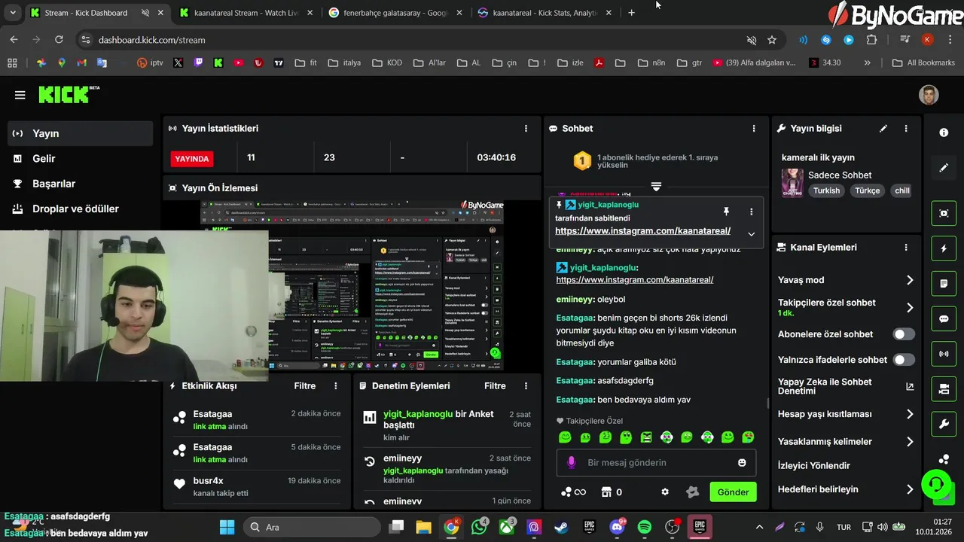Image resolution: width=964 pixels, height=542 pixels.
Task: Open the hamburger menu beside Kick logo
Action: click(20, 95)
